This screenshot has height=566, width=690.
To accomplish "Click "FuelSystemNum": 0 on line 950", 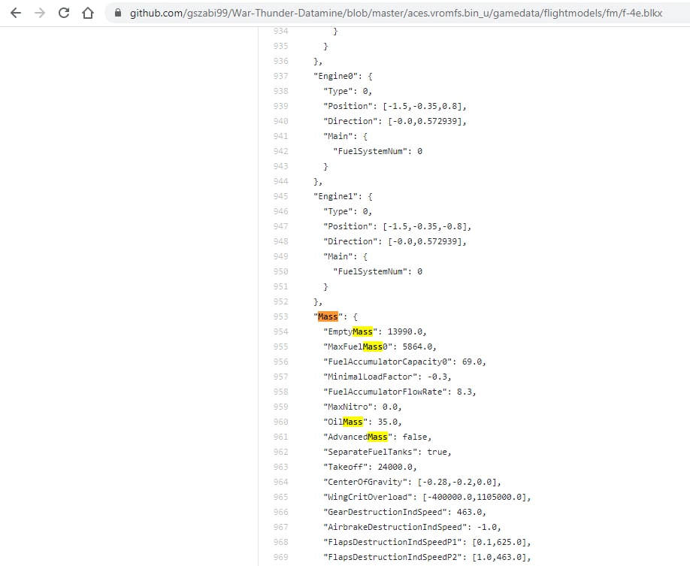I will [377, 271].
